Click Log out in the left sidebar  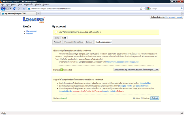(30, 33)
